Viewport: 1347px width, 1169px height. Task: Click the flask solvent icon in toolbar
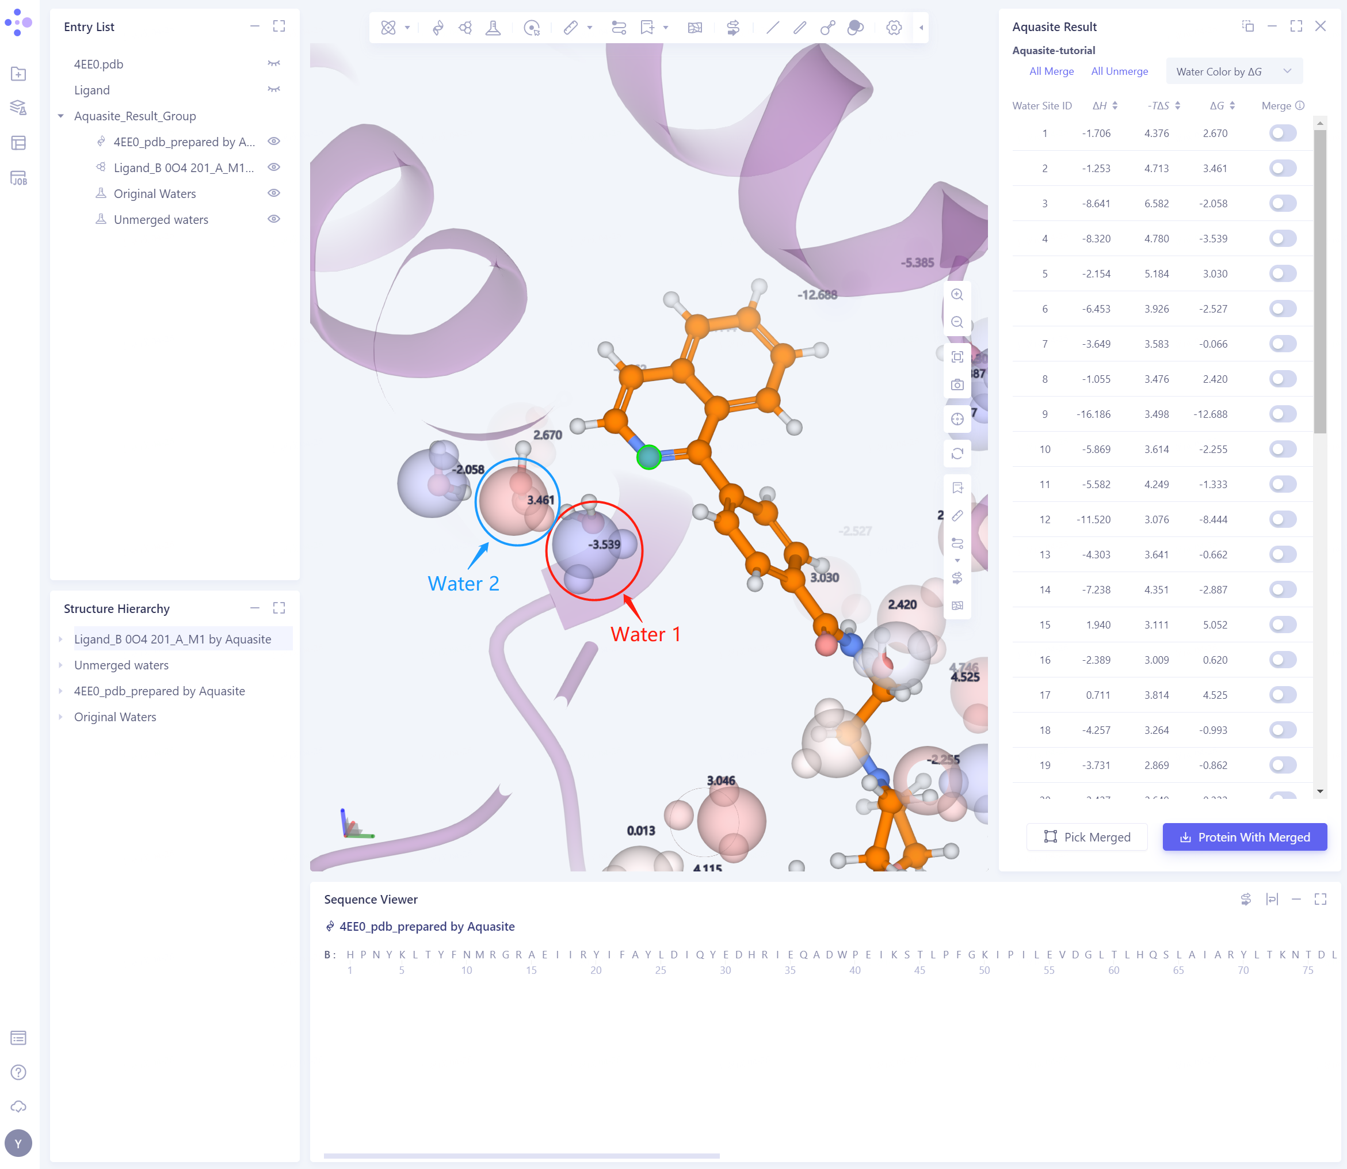coord(493,28)
